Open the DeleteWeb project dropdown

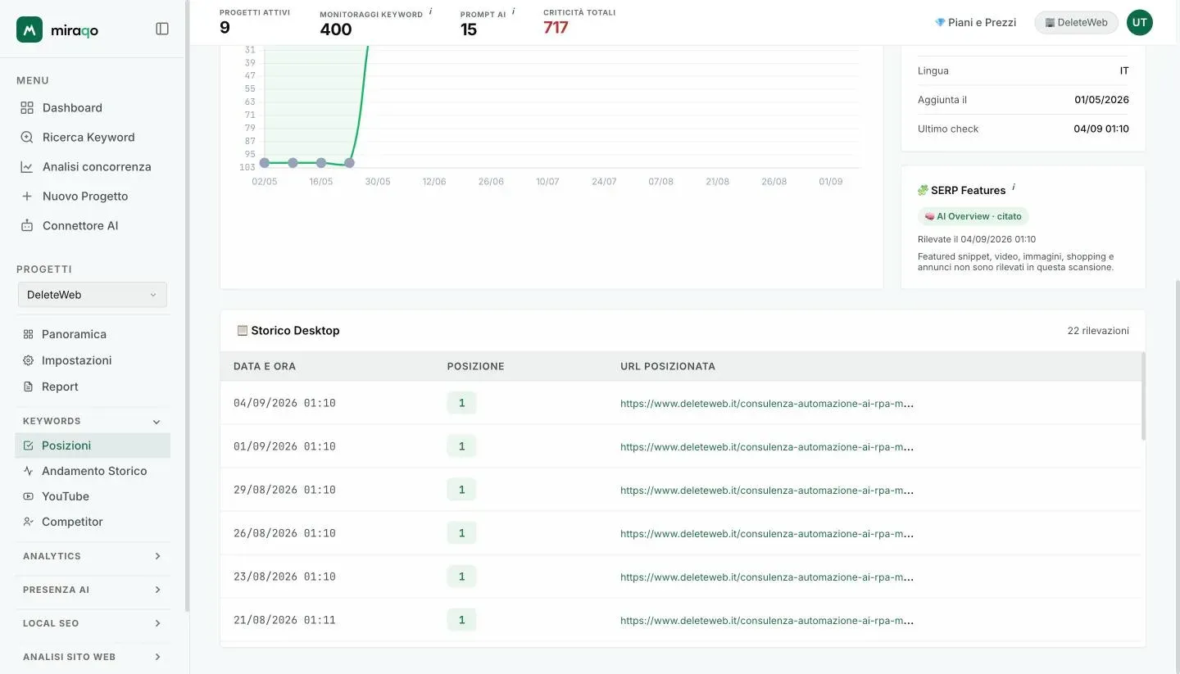coord(93,295)
